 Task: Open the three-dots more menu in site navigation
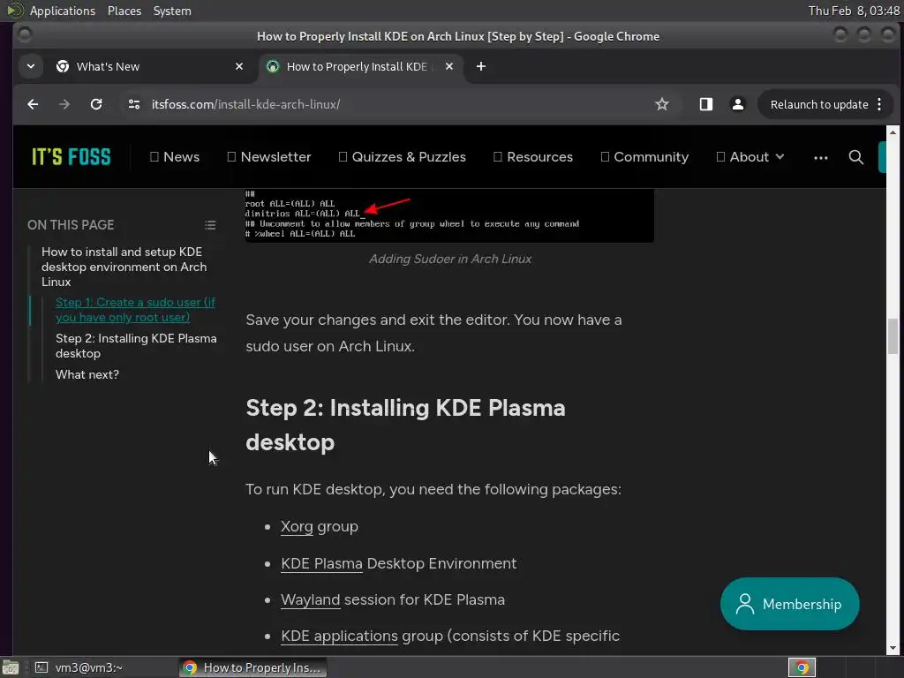pos(821,157)
